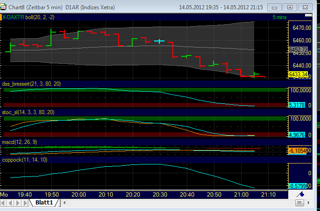Click the cyan 5,3178 dss value tag
Image resolution: width=320 pixels, height=211 pixels.
pos(297,105)
